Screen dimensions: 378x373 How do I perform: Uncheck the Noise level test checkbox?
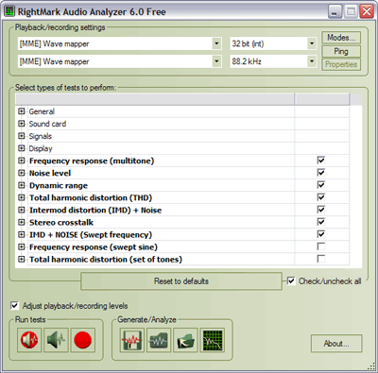(x=321, y=173)
